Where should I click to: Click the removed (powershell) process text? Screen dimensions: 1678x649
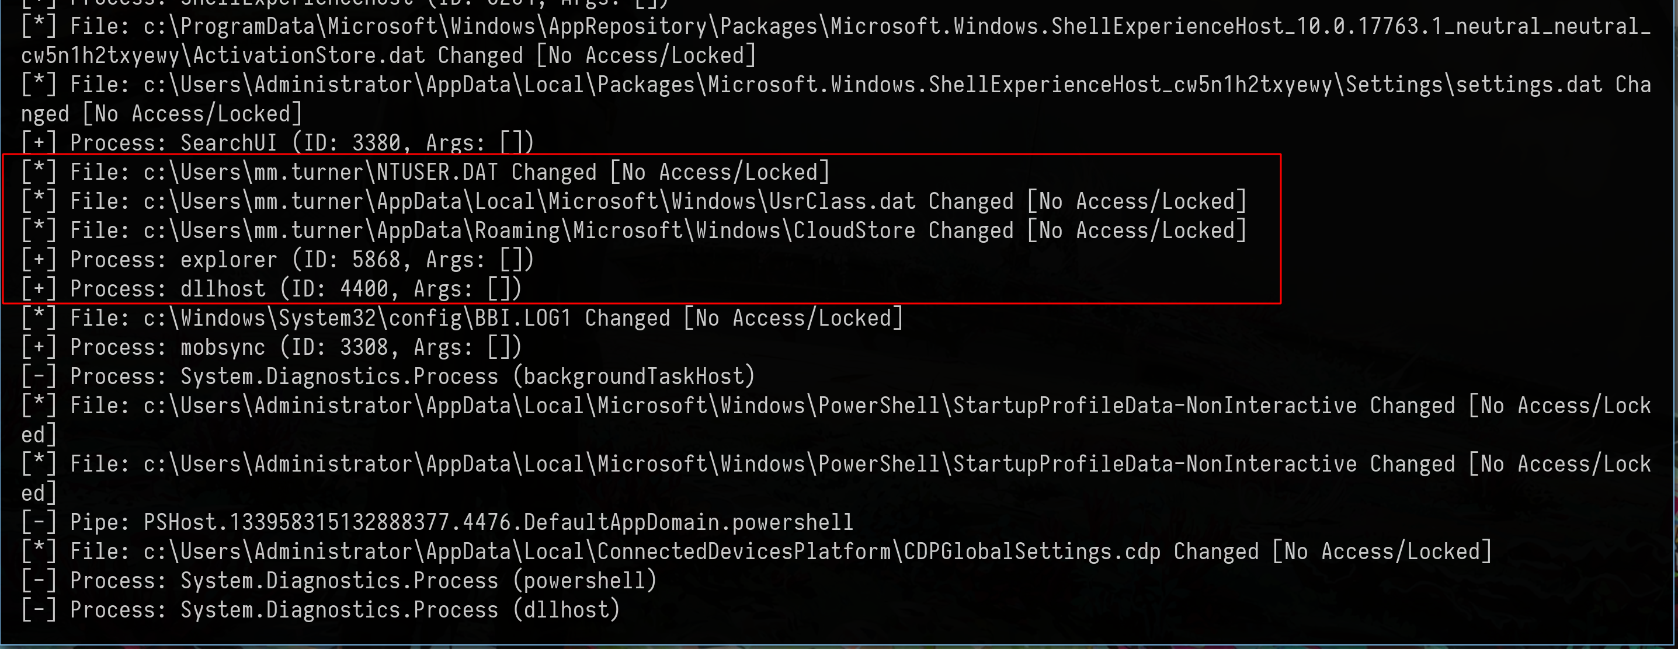click(x=584, y=581)
